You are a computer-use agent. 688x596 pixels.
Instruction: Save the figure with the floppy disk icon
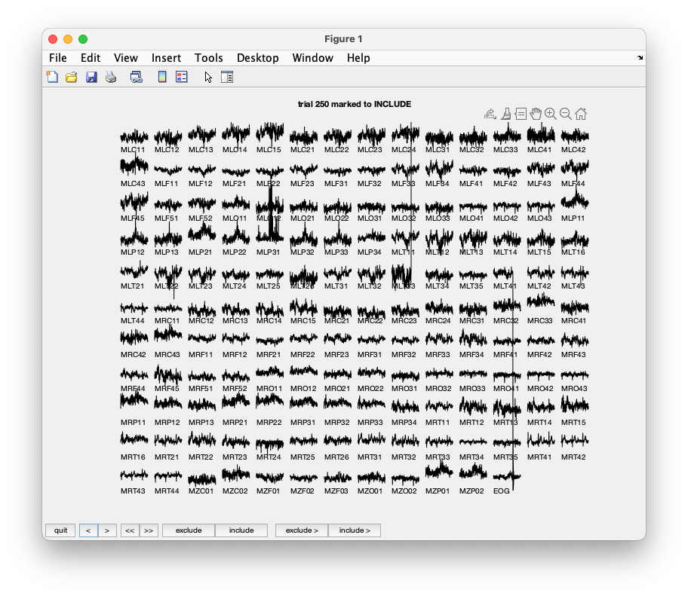coord(91,77)
